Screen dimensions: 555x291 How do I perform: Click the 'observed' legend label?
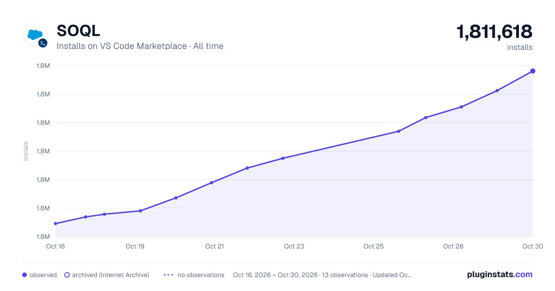click(43, 275)
